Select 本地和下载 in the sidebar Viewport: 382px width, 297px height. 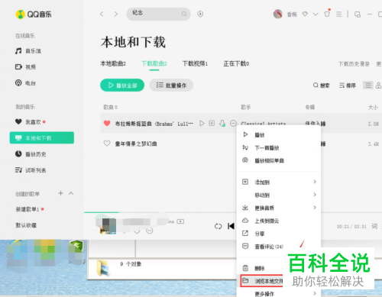click(42, 137)
